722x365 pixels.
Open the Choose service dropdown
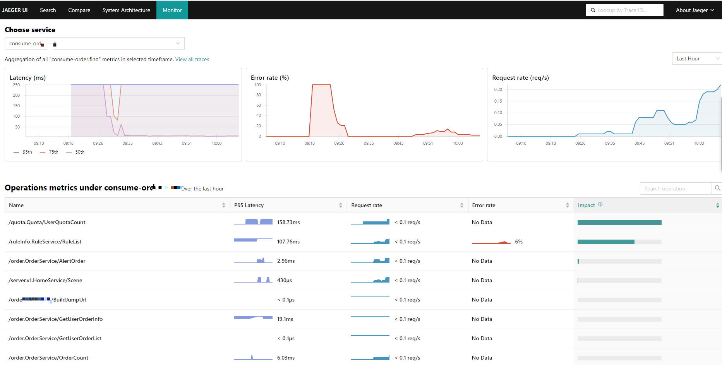[x=94, y=43]
